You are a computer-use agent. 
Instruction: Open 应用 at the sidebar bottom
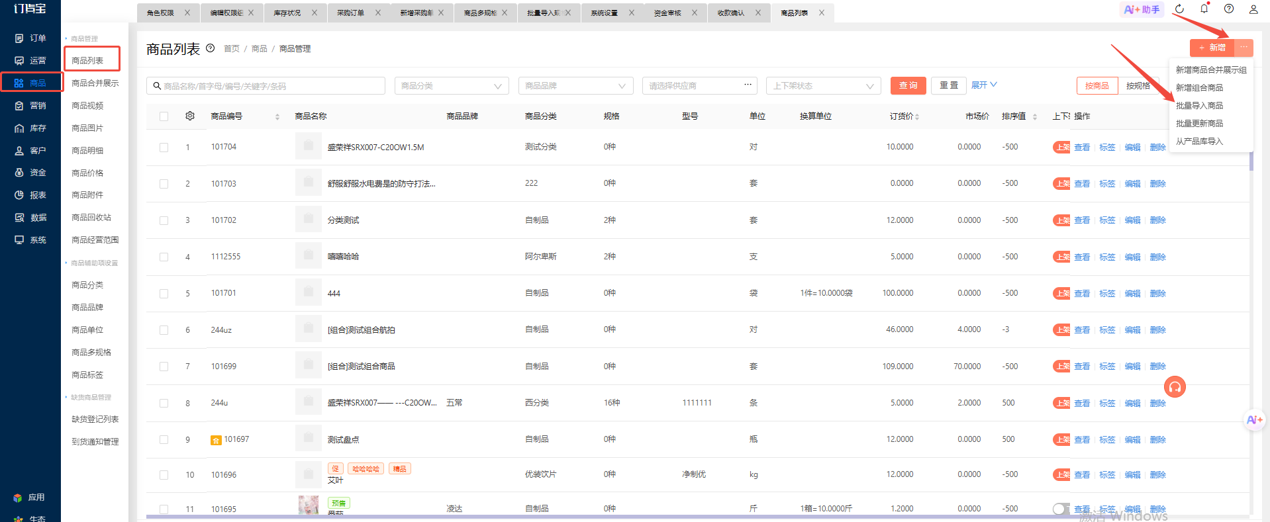[29, 498]
